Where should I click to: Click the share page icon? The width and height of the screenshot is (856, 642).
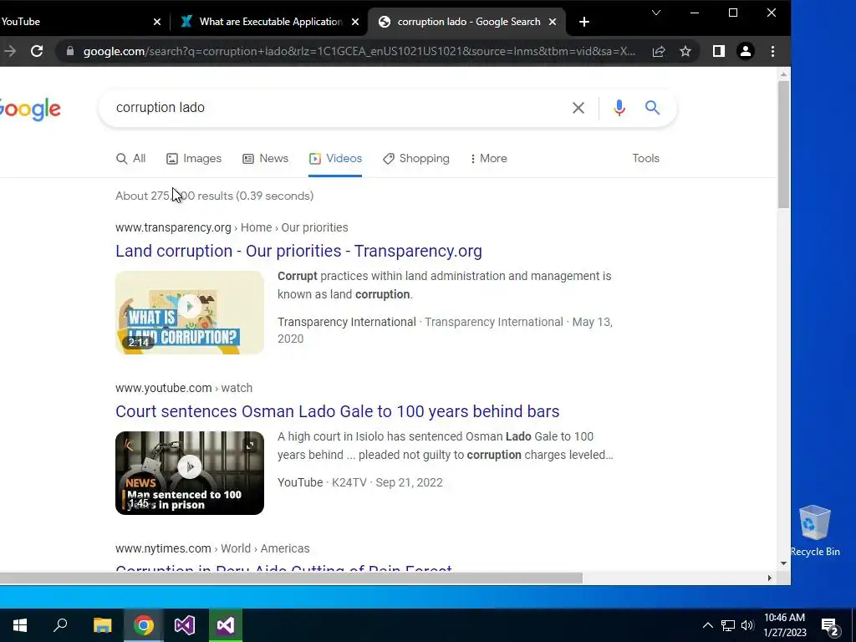(659, 51)
